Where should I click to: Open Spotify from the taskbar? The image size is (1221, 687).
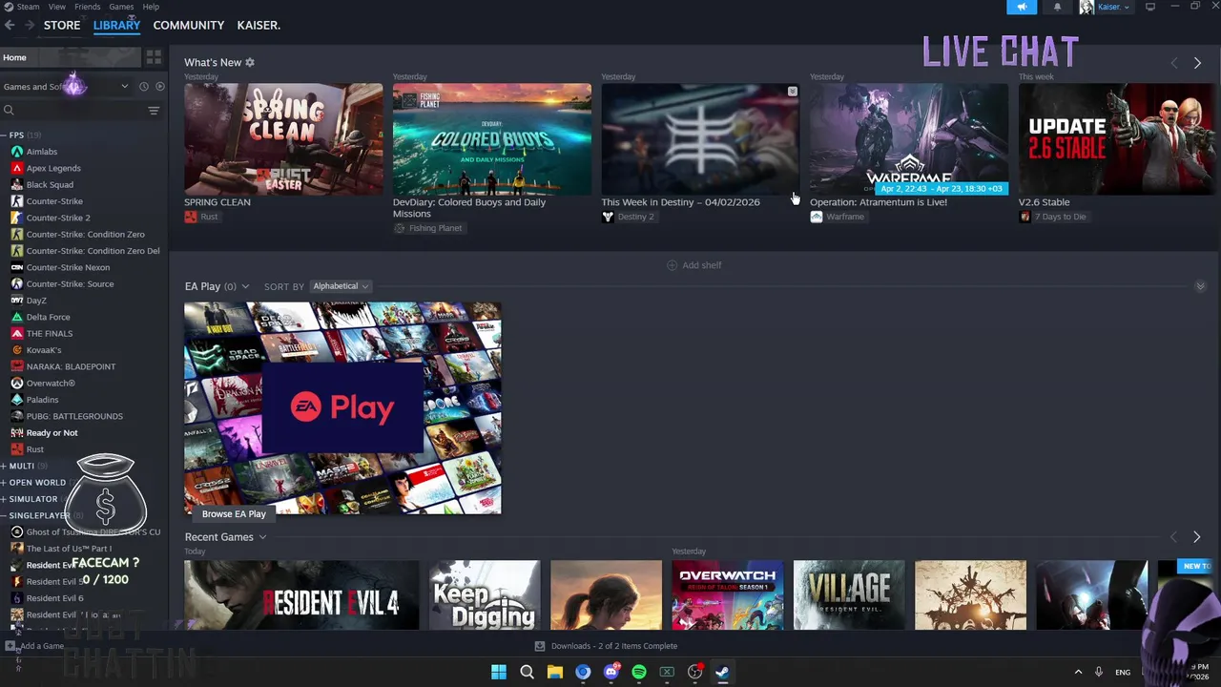[x=639, y=672]
